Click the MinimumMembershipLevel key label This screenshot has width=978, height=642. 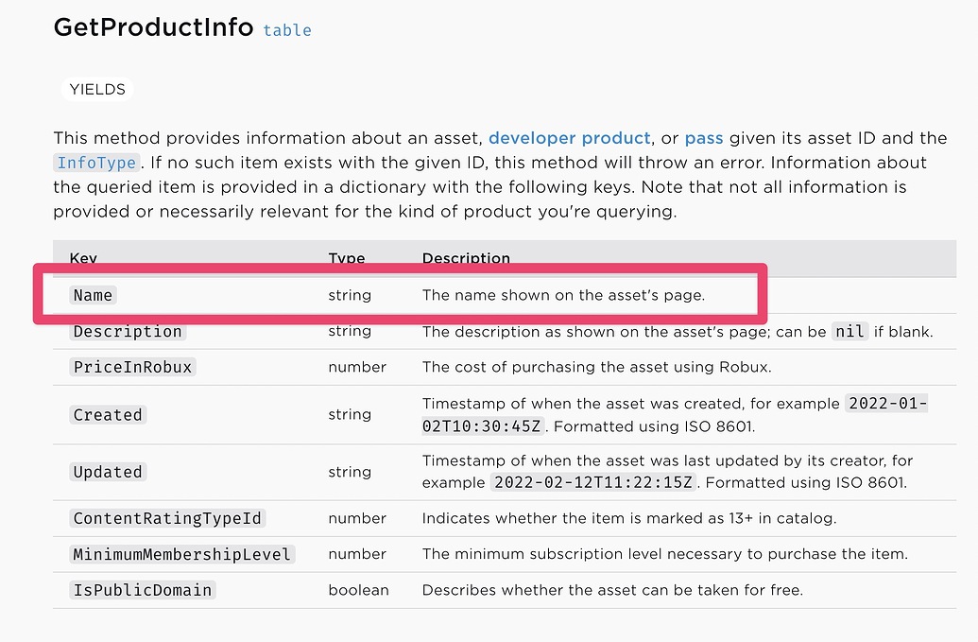click(x=182, y=554)
